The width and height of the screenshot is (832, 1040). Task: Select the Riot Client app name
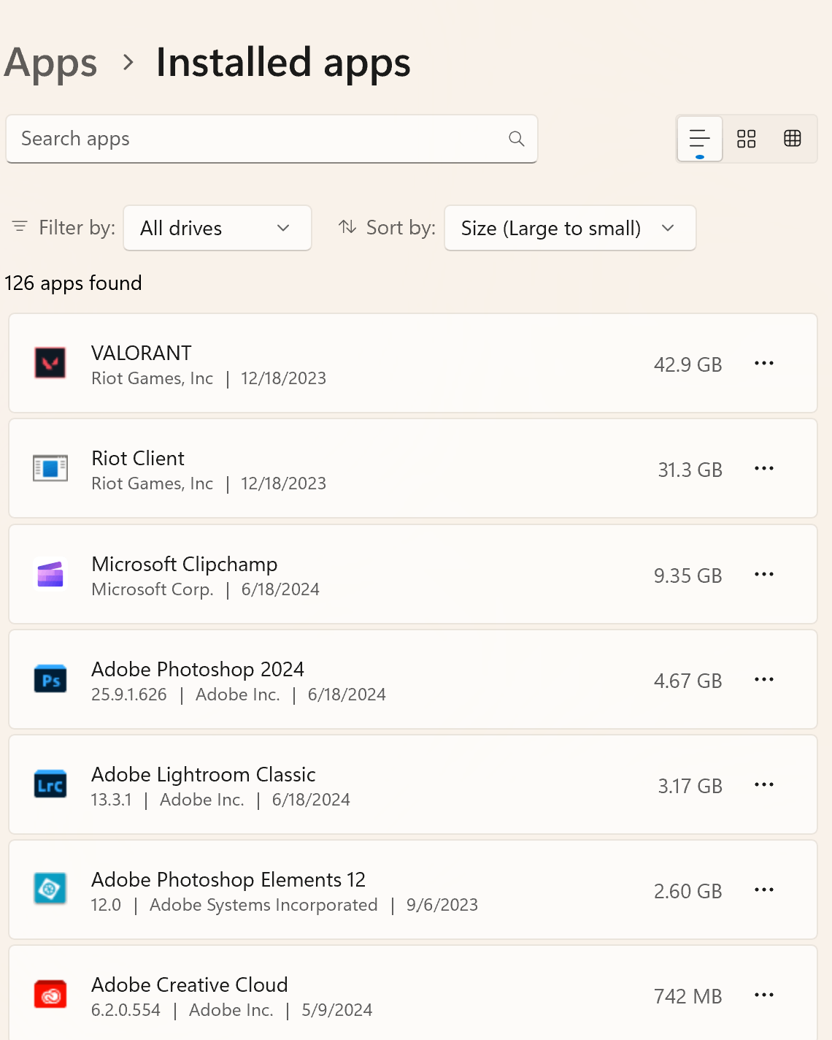click(138, 458)
